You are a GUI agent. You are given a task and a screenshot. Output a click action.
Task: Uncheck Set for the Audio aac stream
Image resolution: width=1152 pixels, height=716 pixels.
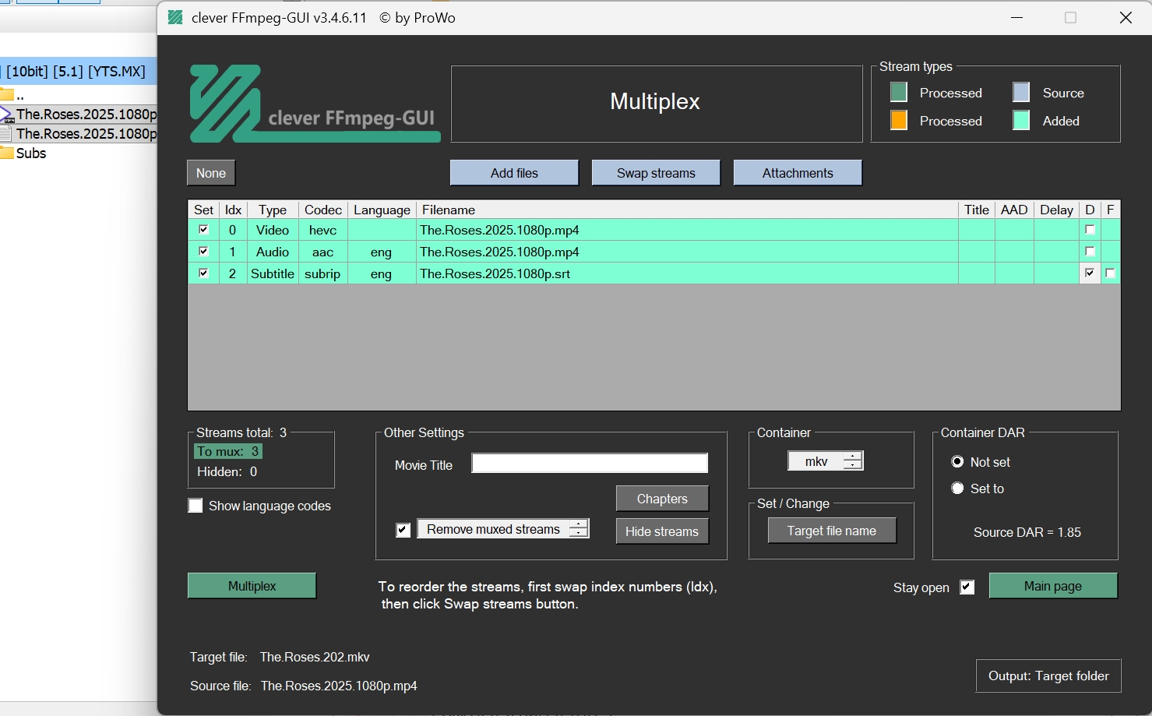point(203,252)
